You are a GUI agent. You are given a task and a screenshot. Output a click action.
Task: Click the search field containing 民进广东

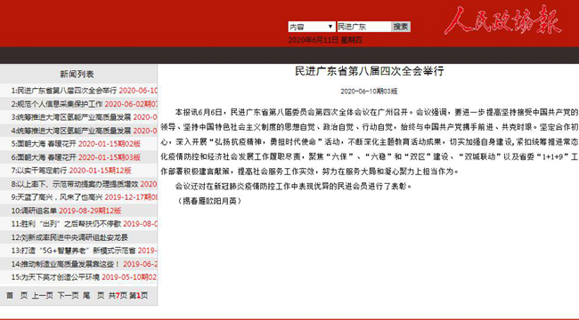click(x=363, y=27)
